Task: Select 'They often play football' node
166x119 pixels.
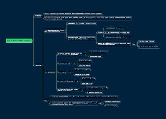Action: point(95,56)
